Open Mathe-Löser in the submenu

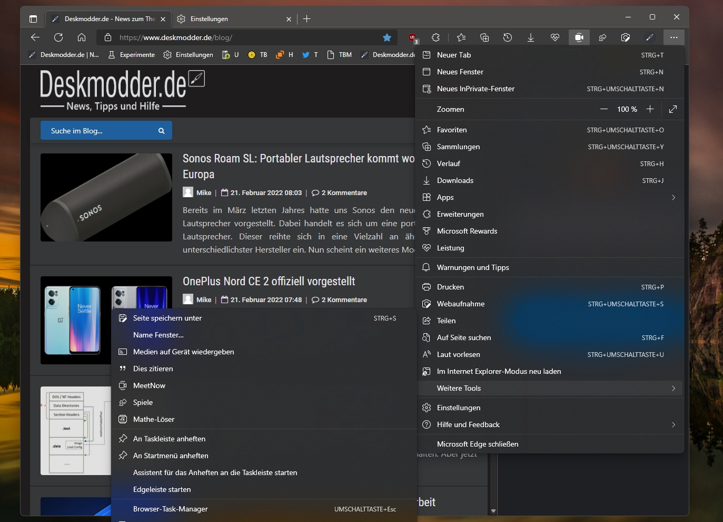click(264, 419)
